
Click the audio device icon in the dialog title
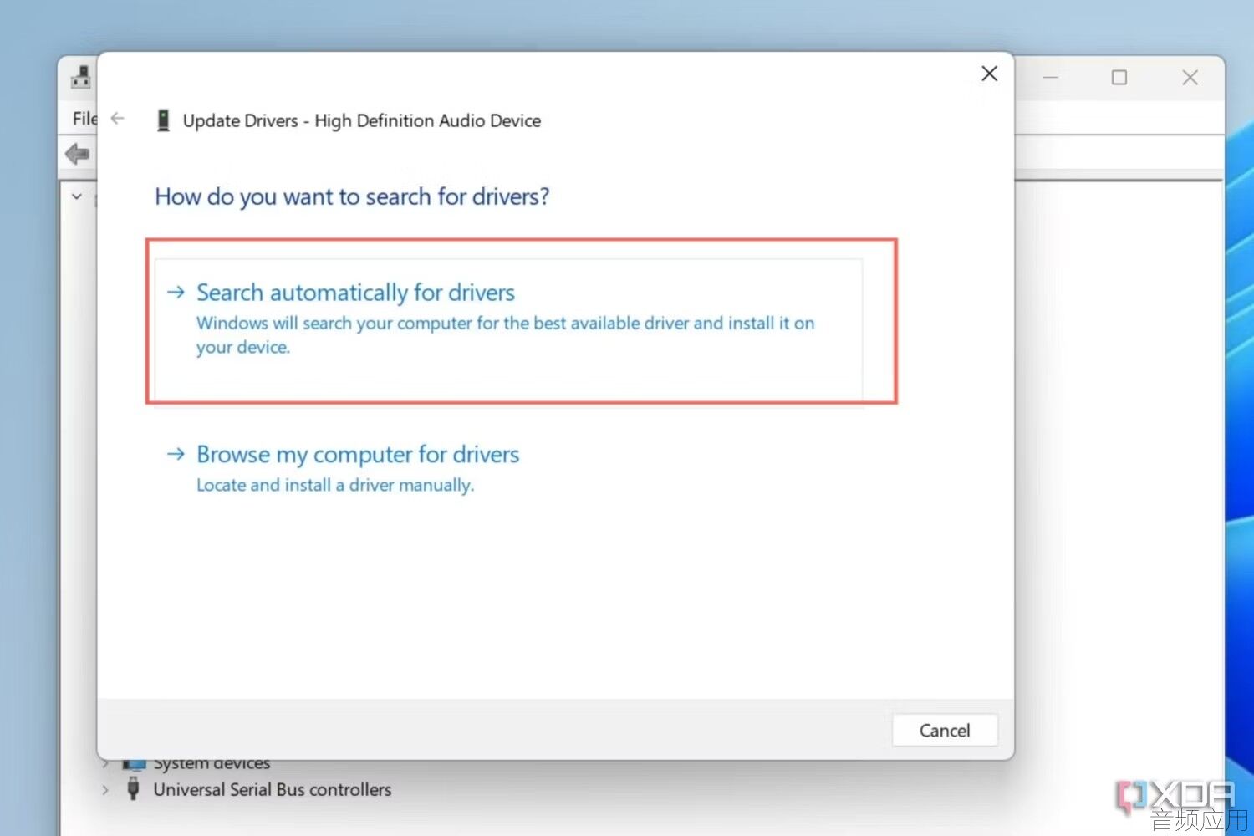coord(164,120)
